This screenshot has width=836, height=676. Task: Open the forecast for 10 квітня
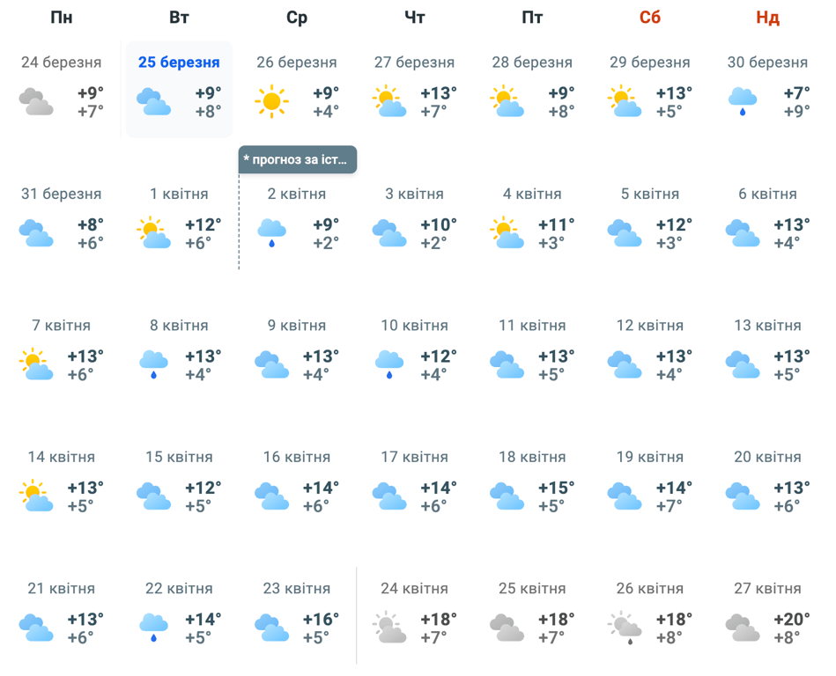(x=414, y=326)
